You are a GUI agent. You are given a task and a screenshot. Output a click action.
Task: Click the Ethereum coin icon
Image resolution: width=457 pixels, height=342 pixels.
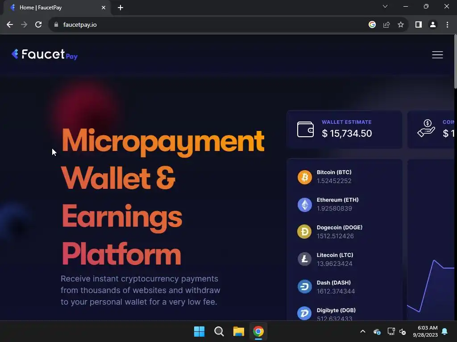pyautogui.click(x=304, y=204)
